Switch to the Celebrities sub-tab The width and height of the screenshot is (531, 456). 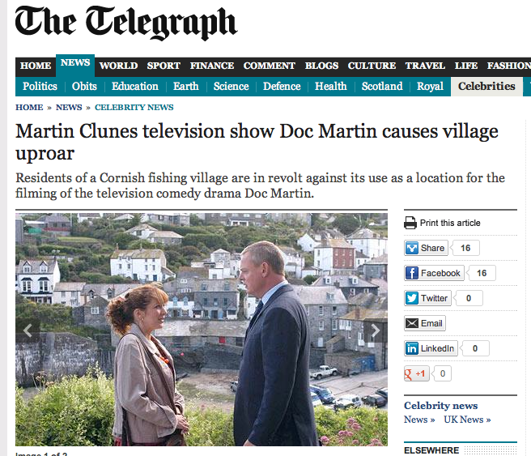coord(486,87)
